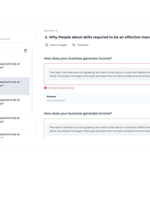Screen dimensions: 150x200
Task: Select the first visible question in sidebar list
Action: click(x=10, y=66)
